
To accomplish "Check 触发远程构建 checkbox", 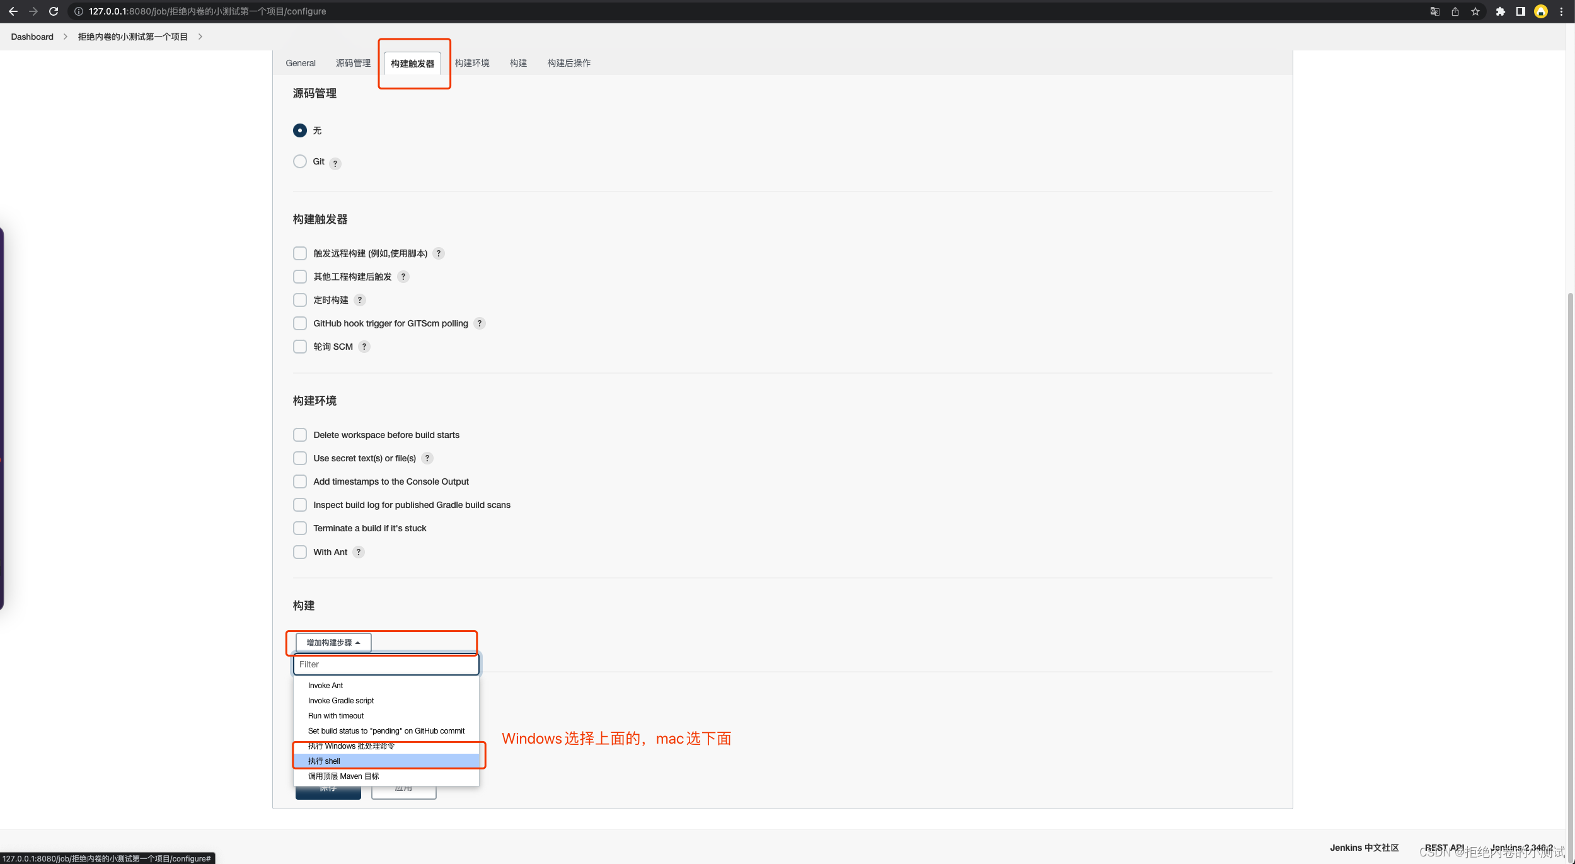I will [300, 253].
